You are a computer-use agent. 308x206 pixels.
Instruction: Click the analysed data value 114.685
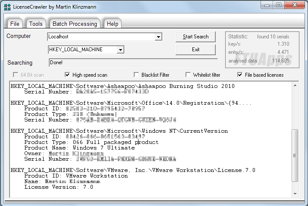pyautogui.click(x=281, y=61)
